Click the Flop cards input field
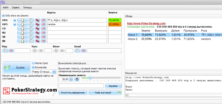 [x=22, y=51]
